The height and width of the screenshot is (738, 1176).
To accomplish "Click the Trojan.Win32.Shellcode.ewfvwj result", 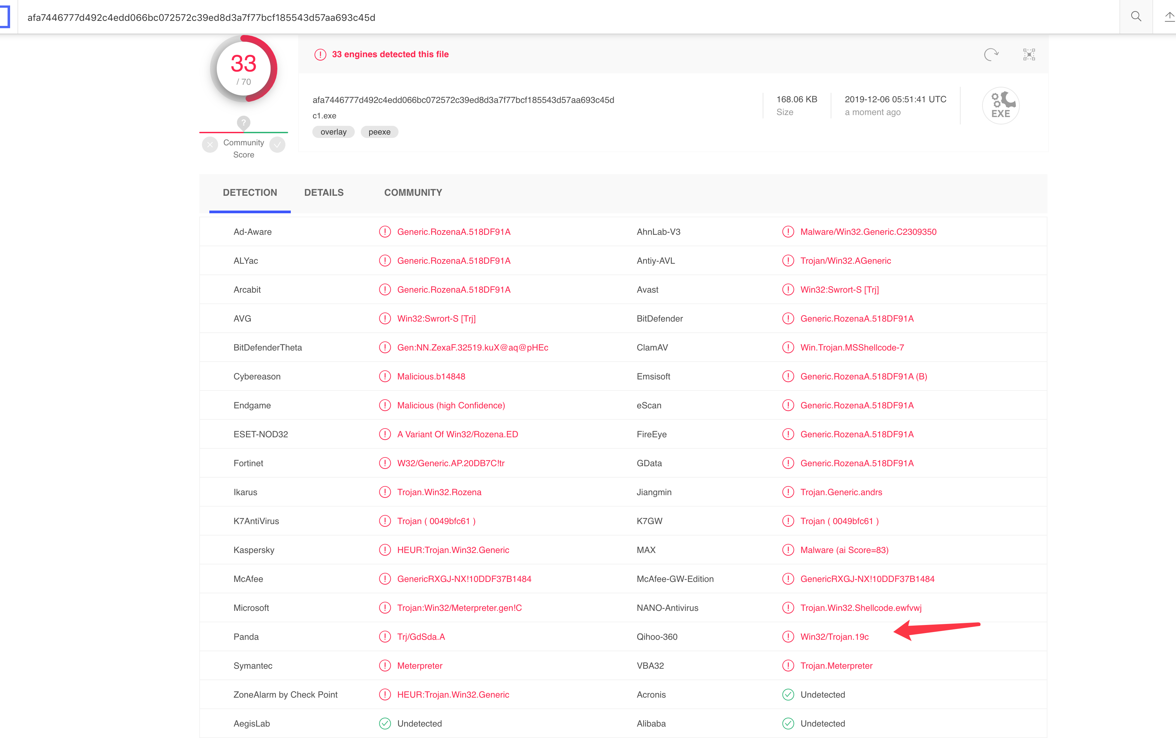I will tap(861, 608).
